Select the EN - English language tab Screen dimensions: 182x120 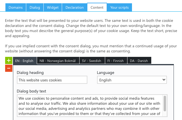click(x=25, y=61)
